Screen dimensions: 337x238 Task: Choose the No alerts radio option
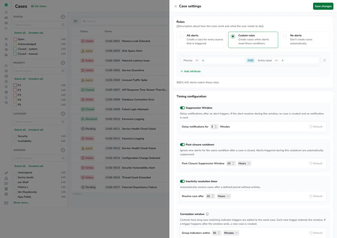click(285, 36)
